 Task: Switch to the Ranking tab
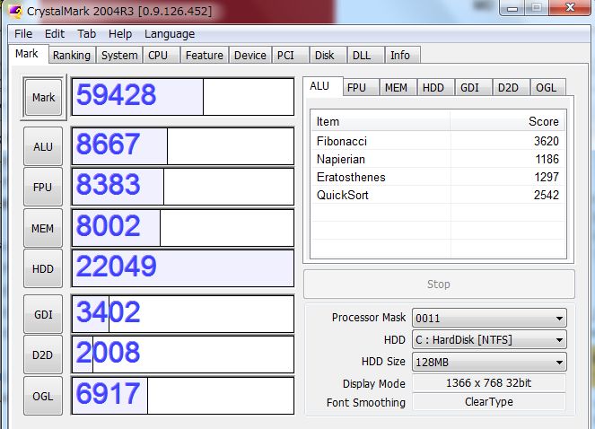click(71, 55)
